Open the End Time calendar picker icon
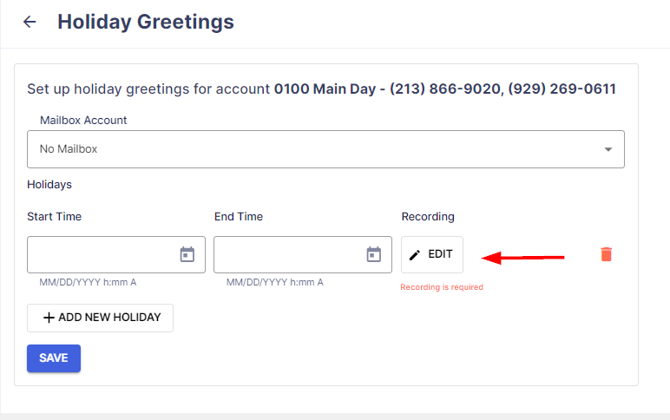This screenshot has height=420, width=670. (374, 254)
